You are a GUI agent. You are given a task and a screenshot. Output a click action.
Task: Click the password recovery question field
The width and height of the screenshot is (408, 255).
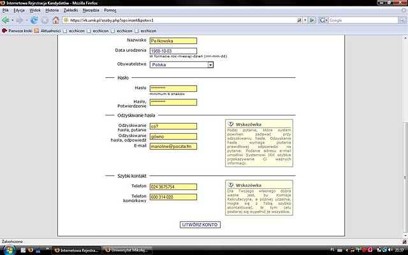click(x=173, y=126)
